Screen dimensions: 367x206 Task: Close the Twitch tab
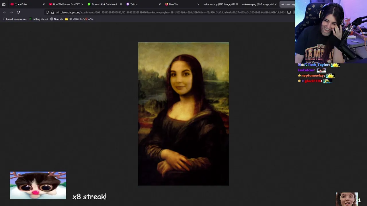(x=160, y=4)
